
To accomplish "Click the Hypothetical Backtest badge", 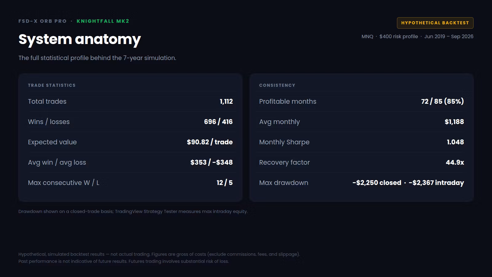I will click(x=435, y=23).
